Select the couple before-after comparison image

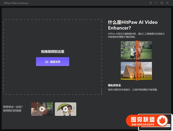point(129,50)
